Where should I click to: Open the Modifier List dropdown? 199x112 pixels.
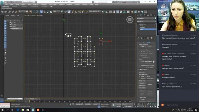[146, 21]
